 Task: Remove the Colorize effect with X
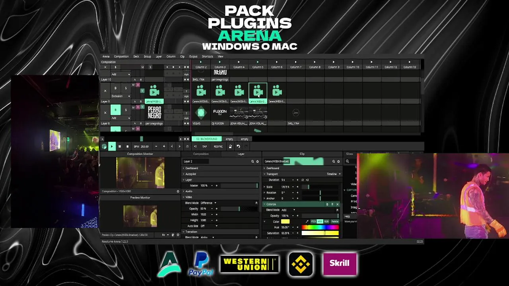tap(338, 204)
